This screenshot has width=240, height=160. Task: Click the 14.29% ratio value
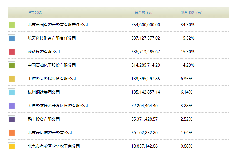(x=188, y=65)
